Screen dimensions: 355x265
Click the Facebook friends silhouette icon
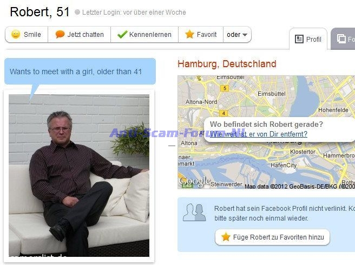point(195,212)
